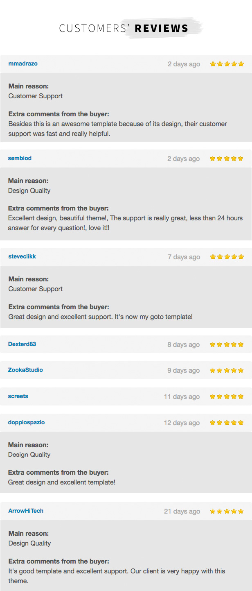This screenshot has height=591, width=252.
Task: Click the star rating on mmadrazo's review
Action: coord(227,64)
